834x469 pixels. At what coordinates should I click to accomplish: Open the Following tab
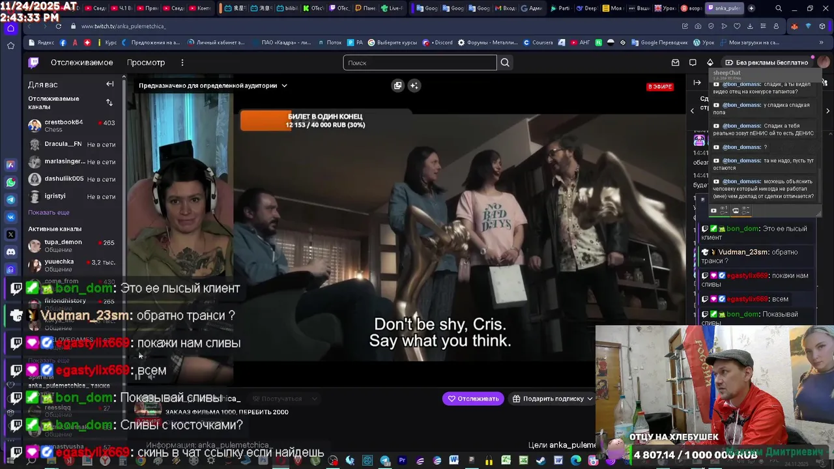click(x=81, y=63)
